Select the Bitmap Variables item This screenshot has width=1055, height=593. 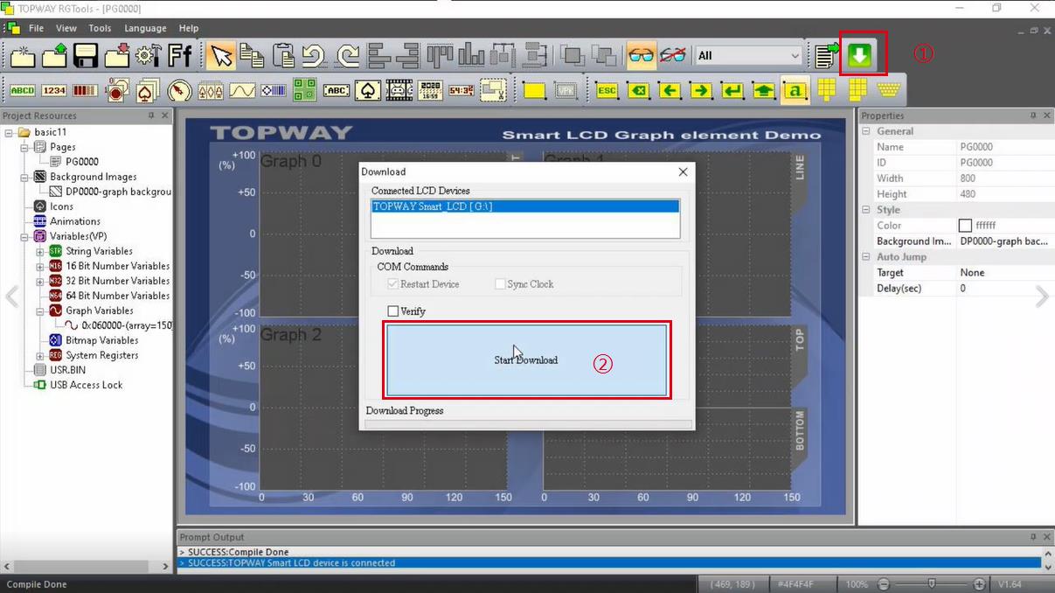101,340
